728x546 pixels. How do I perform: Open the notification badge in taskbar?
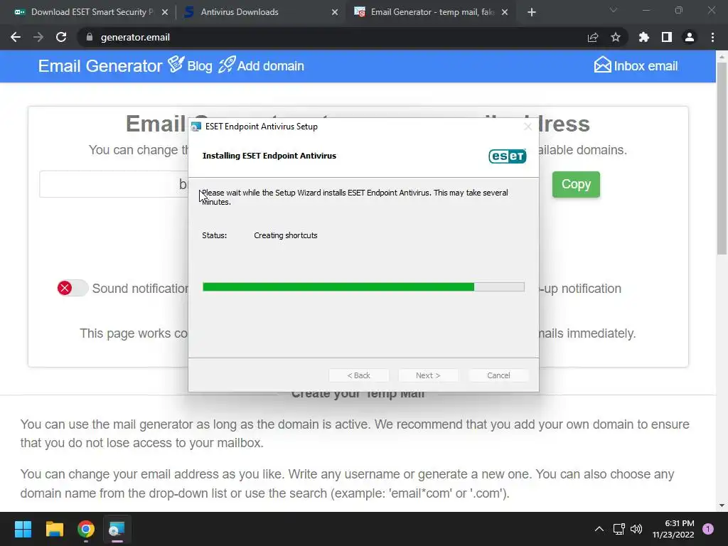coord(708,529)
